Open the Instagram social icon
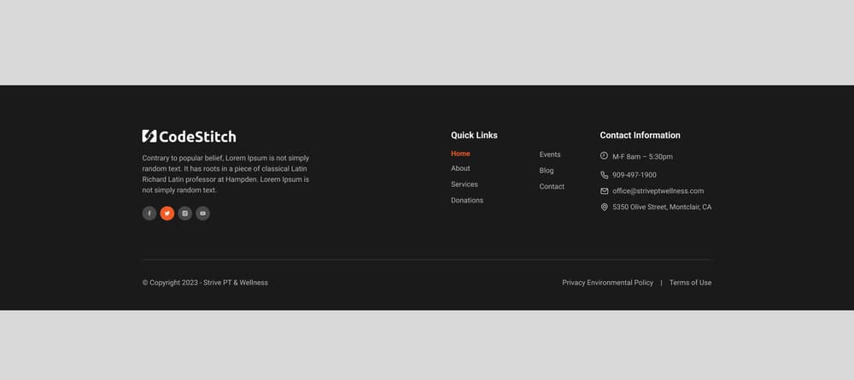This screenshot has width=854, height=380. (185, 213)
